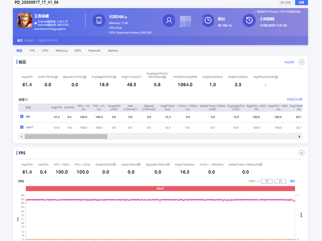Click the red label1 bar above chart
This screenshot has width=322, height=241.
point(161,189)
